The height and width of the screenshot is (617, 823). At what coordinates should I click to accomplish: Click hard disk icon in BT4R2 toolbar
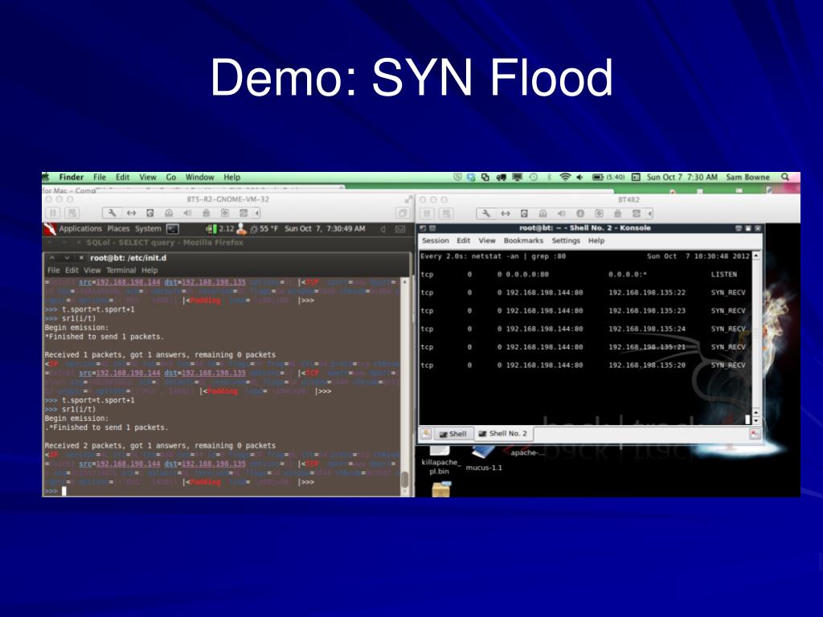tap(524, 214)
